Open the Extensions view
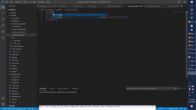 point(3,31)
